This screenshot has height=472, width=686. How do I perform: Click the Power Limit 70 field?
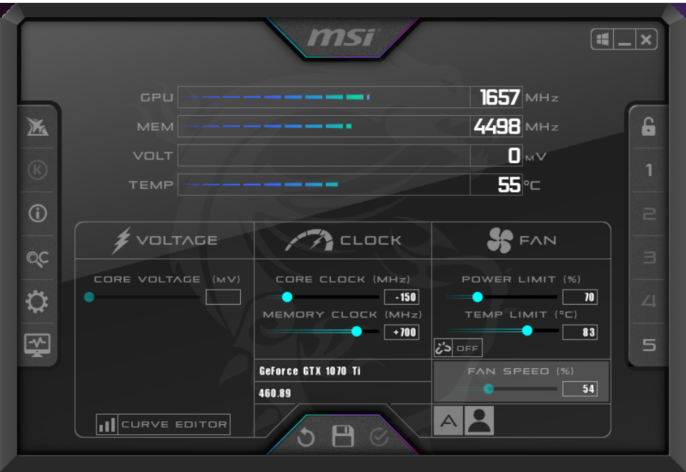coord(580,297)
